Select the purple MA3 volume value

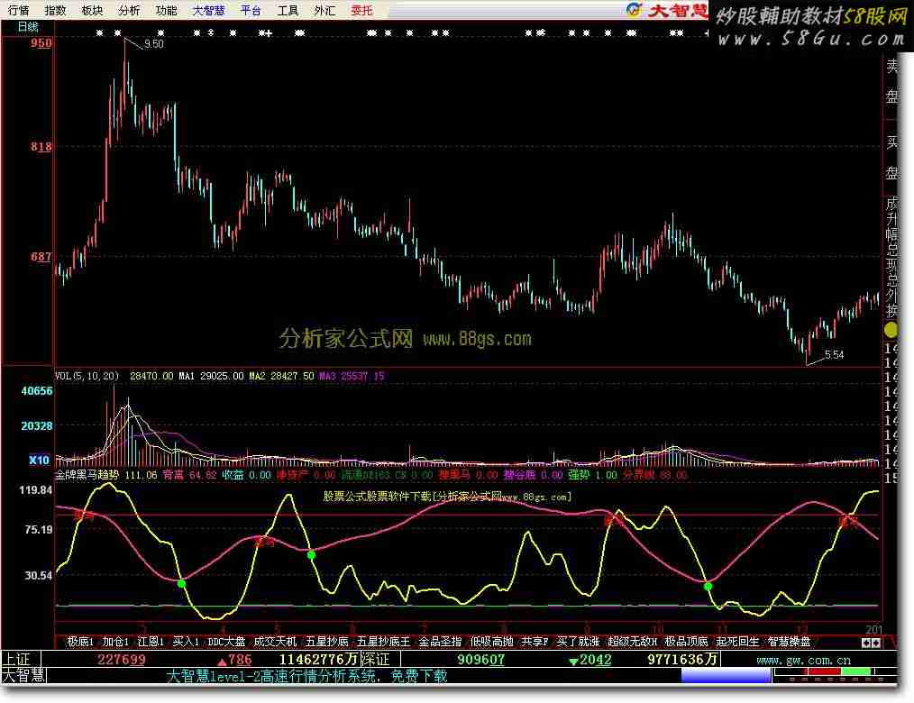(352, 376)
